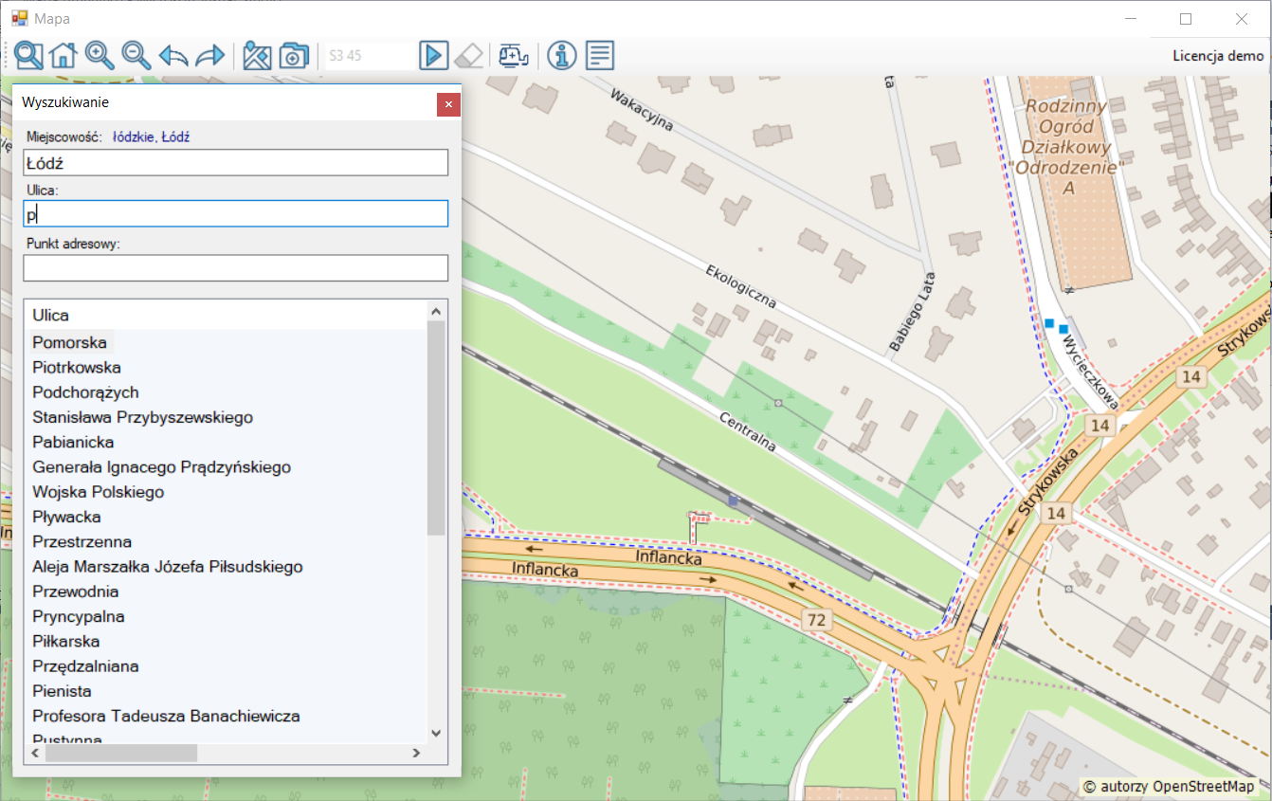Click the Centralna street label on map
This screenshot has height=801, width=1272.
(748, 433)
